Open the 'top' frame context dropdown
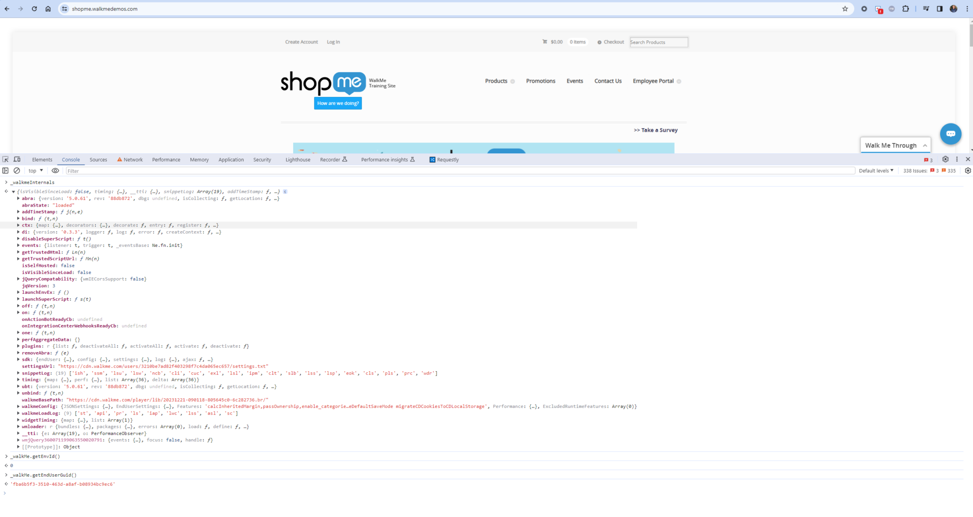Screen dimensions: 973x517 pyautogui.click(x=34, y=170)
